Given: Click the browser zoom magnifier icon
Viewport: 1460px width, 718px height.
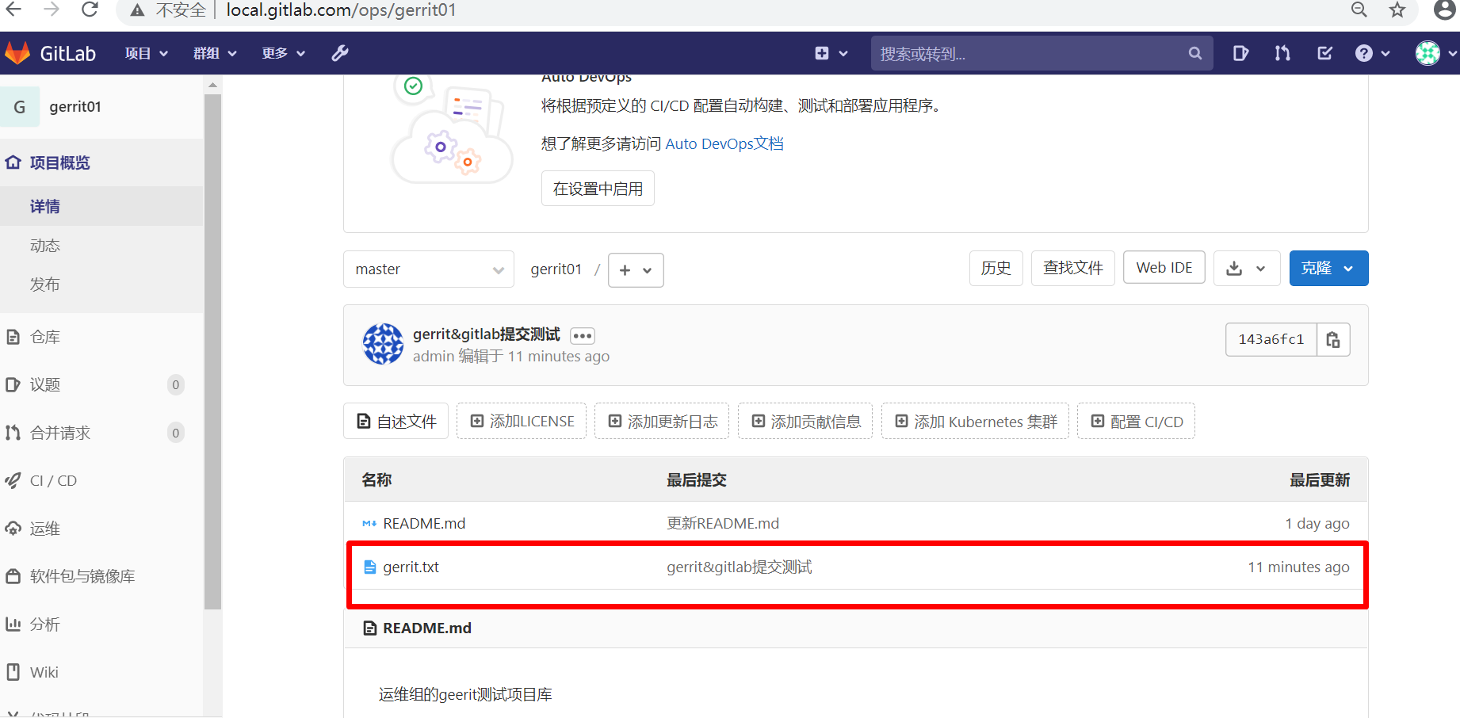Looking at the screenshot, I should (x=1359, y=10).
